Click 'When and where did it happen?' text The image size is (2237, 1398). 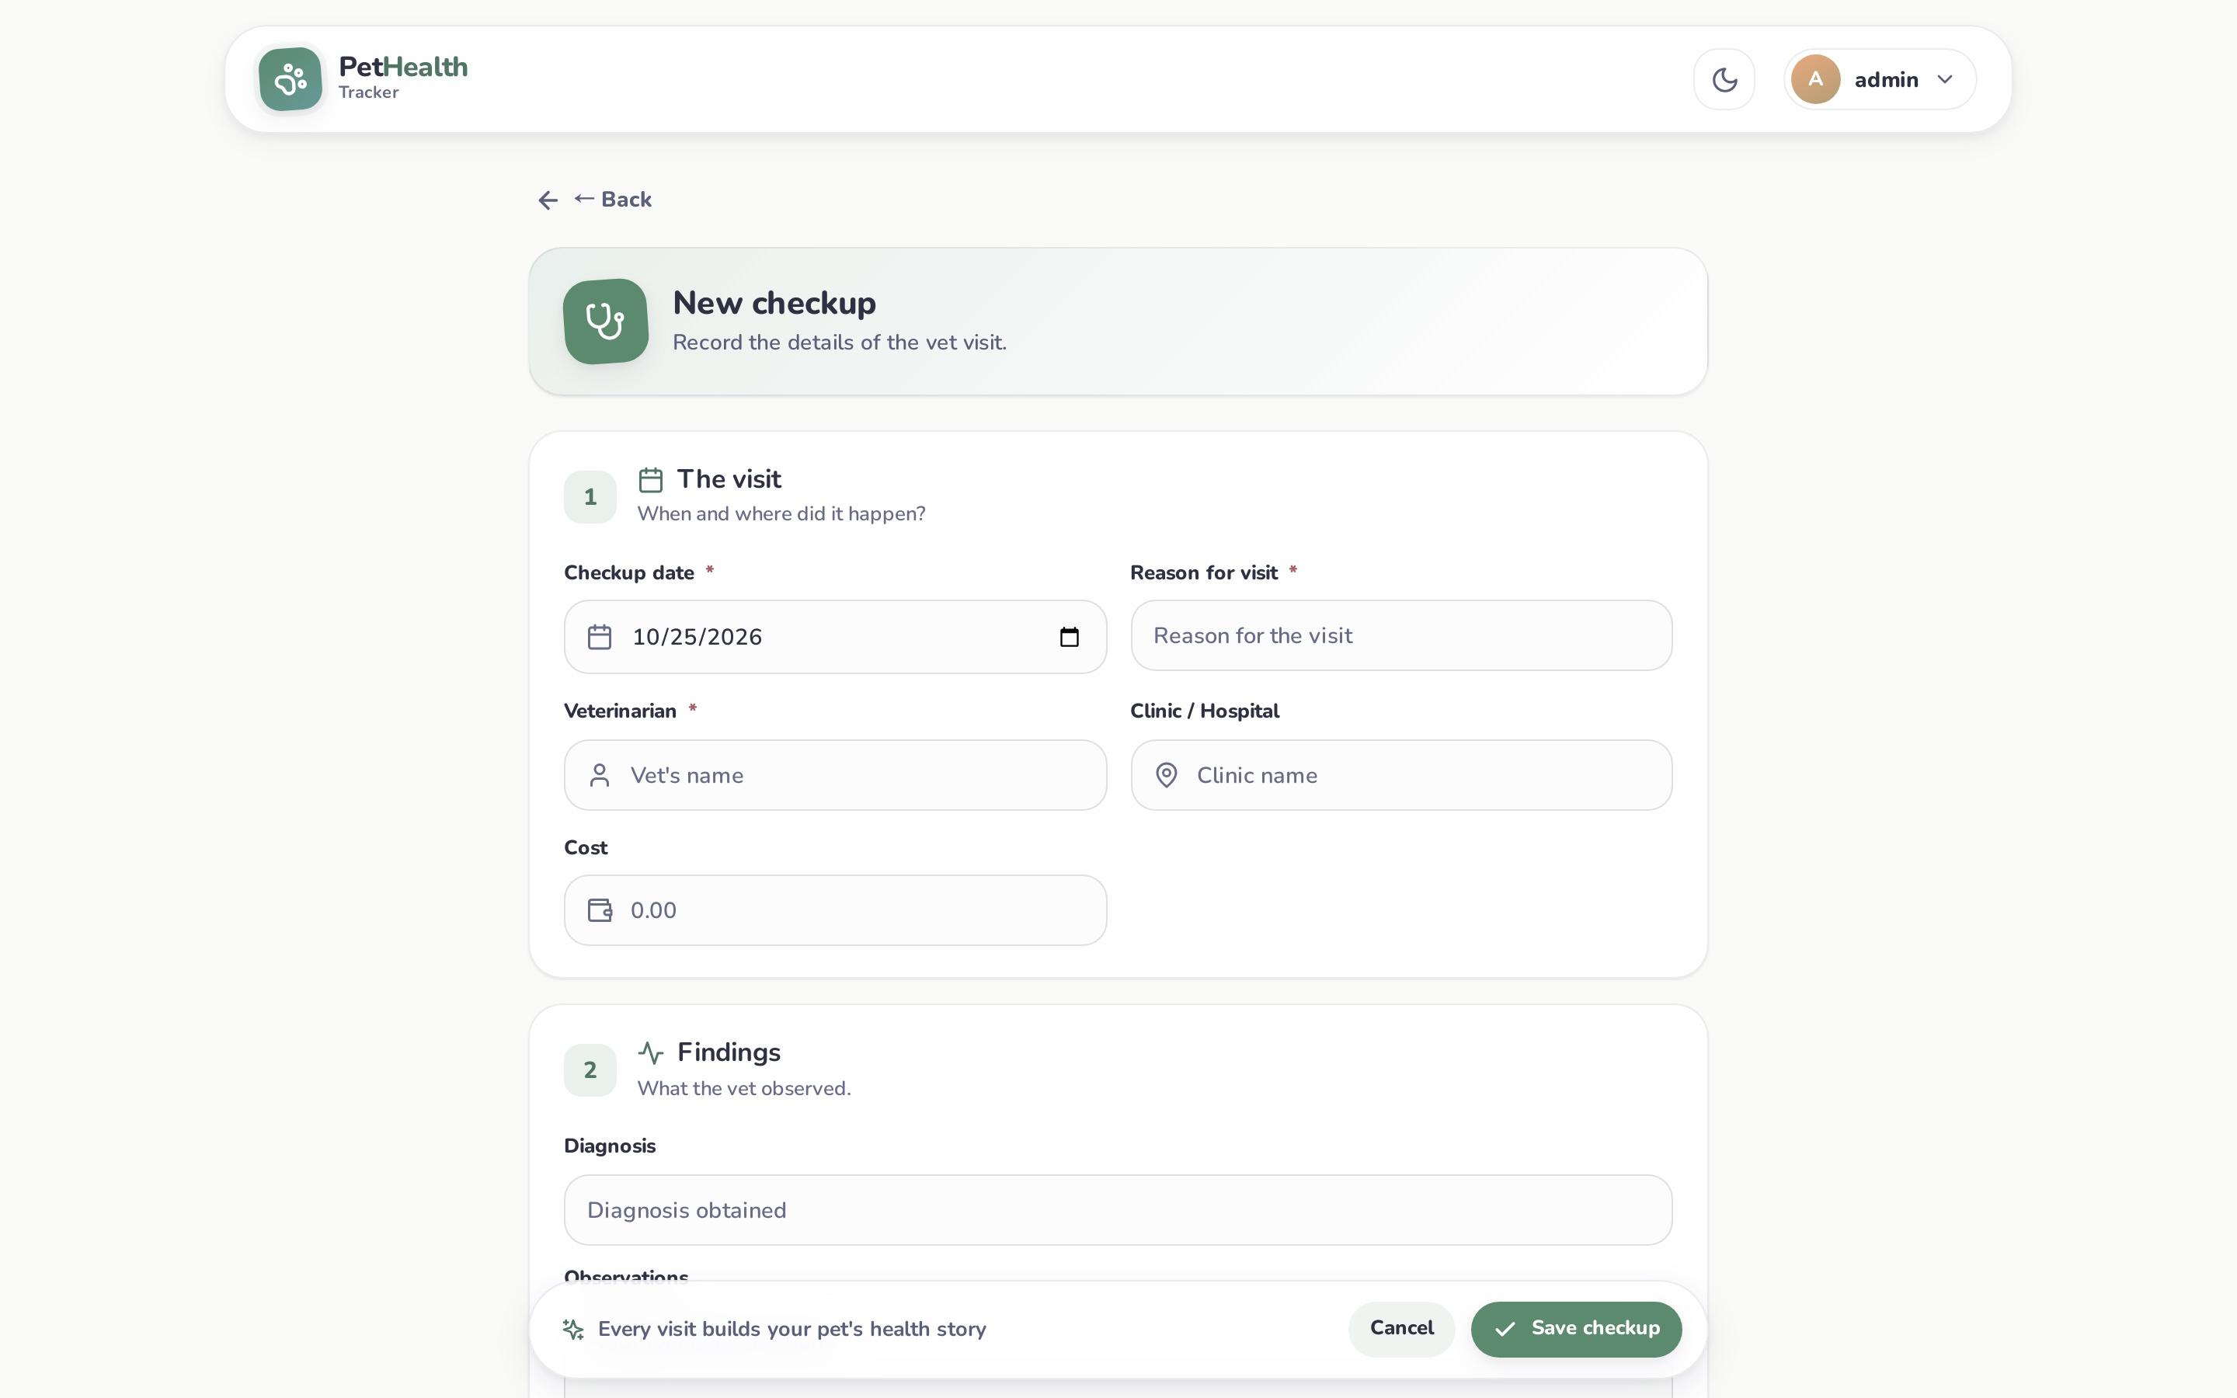(781, 514)
